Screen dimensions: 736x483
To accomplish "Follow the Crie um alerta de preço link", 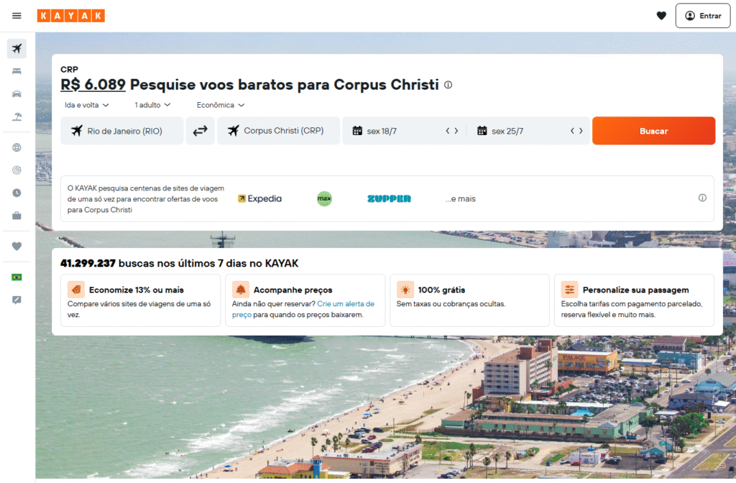I will 303,309.
